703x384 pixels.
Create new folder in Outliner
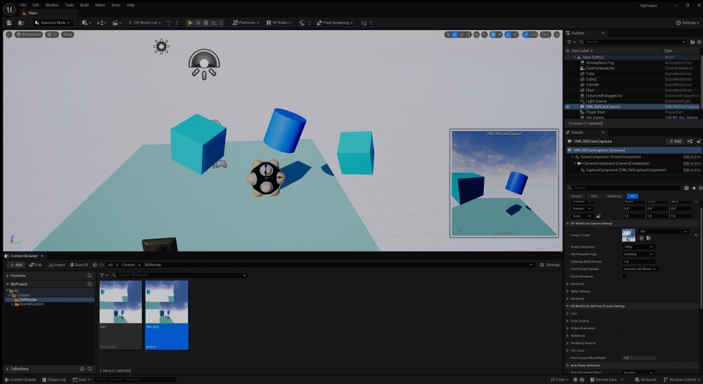[x=693, y=42]
